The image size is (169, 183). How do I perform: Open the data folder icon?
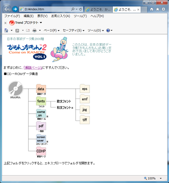tap(41, 88)
